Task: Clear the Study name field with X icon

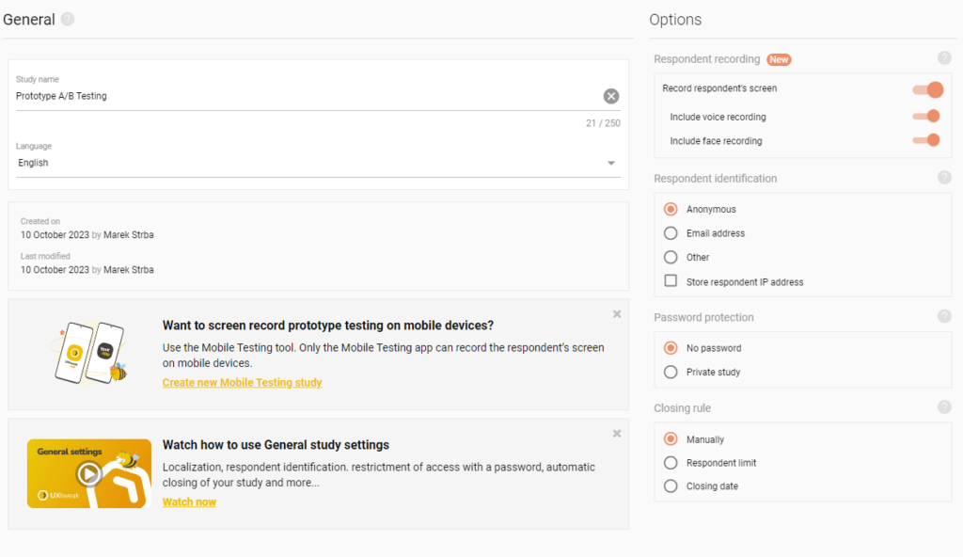Action: tap(611, 96)
